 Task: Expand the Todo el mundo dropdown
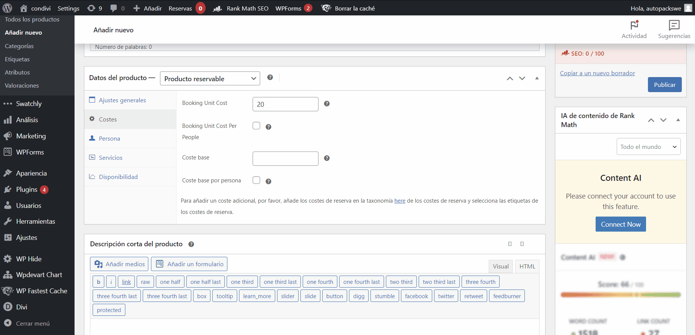click(648, 147)
